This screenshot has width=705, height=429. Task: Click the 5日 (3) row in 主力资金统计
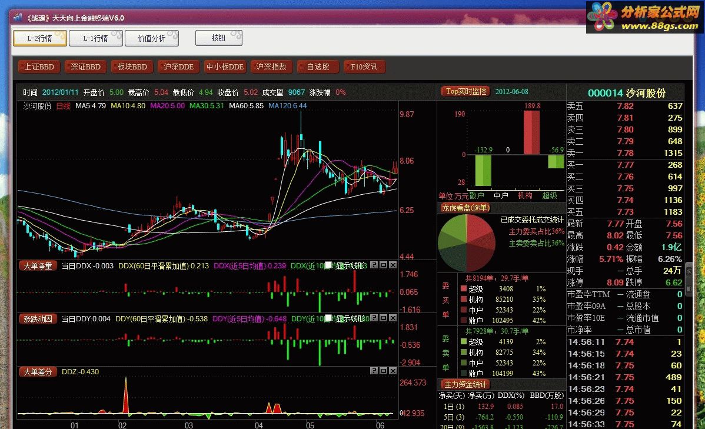pyautogui.click(x=501, y=417)
